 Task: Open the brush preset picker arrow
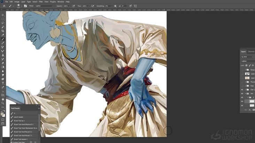pos(22,6)
